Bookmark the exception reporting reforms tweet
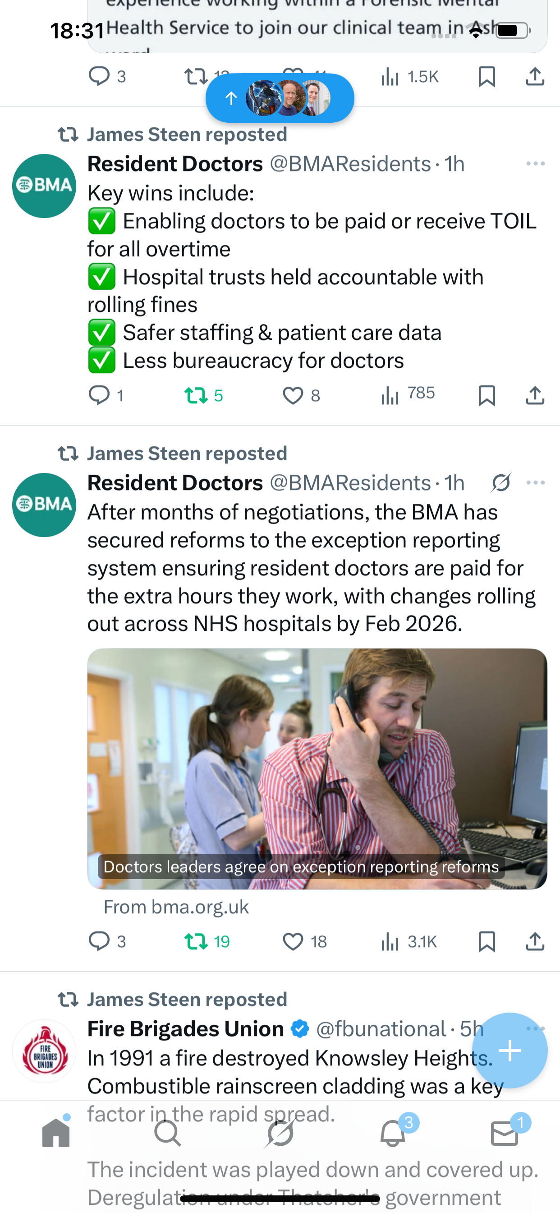 tap(487, 942)
